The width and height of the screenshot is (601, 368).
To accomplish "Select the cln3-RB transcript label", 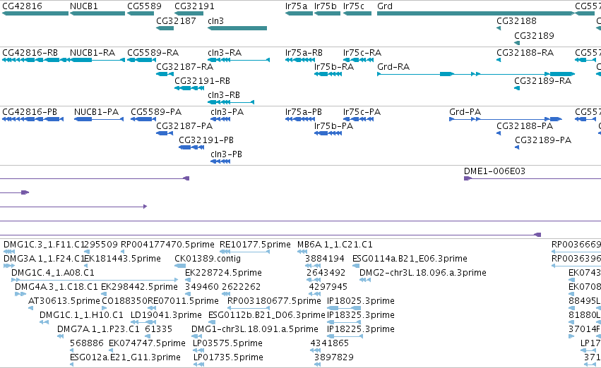I will click(224, 95).
